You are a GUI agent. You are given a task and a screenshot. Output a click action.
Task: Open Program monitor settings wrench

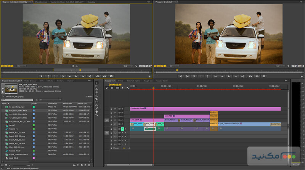point(288,66)
